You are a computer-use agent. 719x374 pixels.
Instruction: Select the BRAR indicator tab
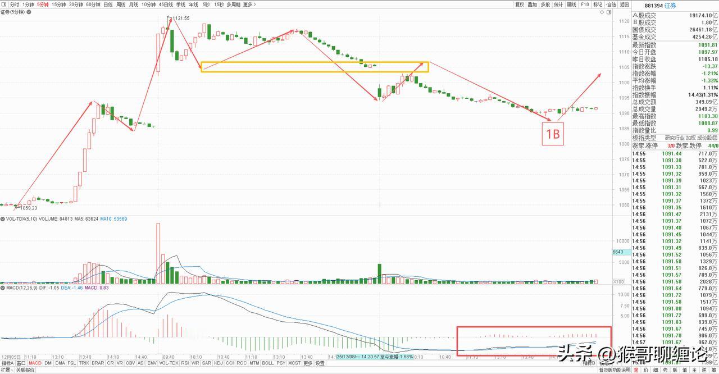point(98,363)
